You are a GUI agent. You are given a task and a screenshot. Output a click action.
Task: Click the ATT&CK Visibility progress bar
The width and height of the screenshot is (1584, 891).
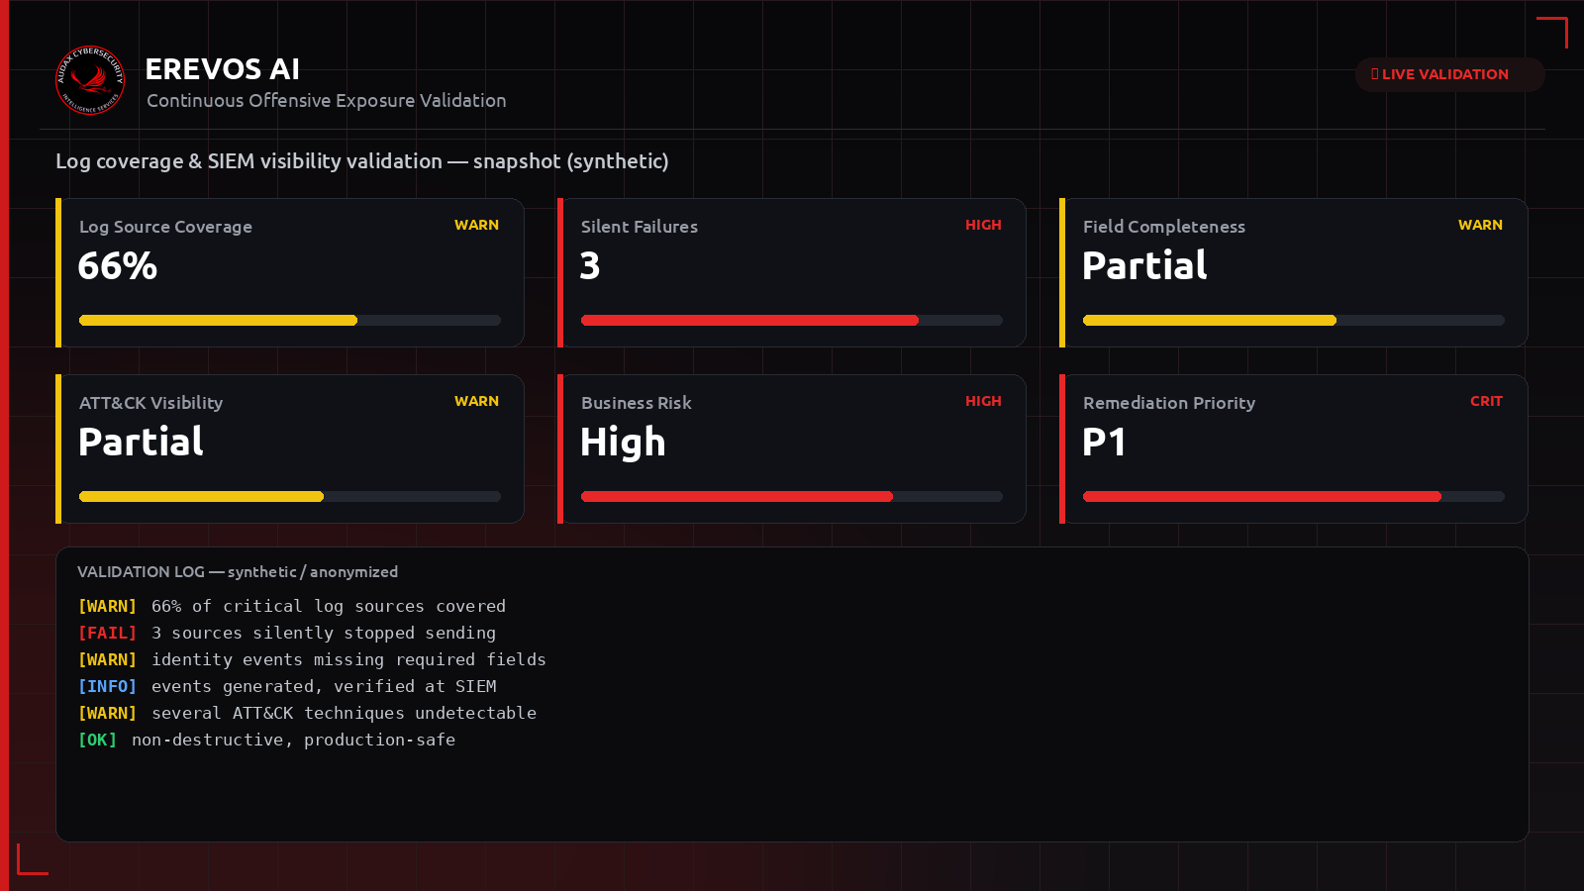point(290,496)
